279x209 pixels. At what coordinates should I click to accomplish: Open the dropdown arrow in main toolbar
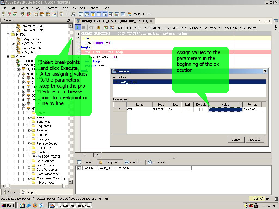(67, 14)
